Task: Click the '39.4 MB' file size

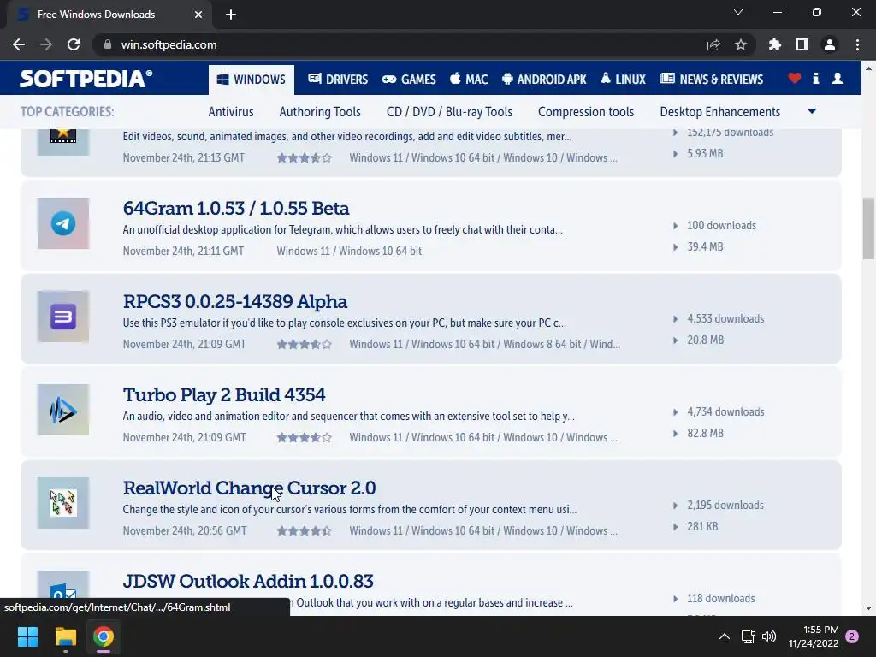Action: tap(705, 247)
